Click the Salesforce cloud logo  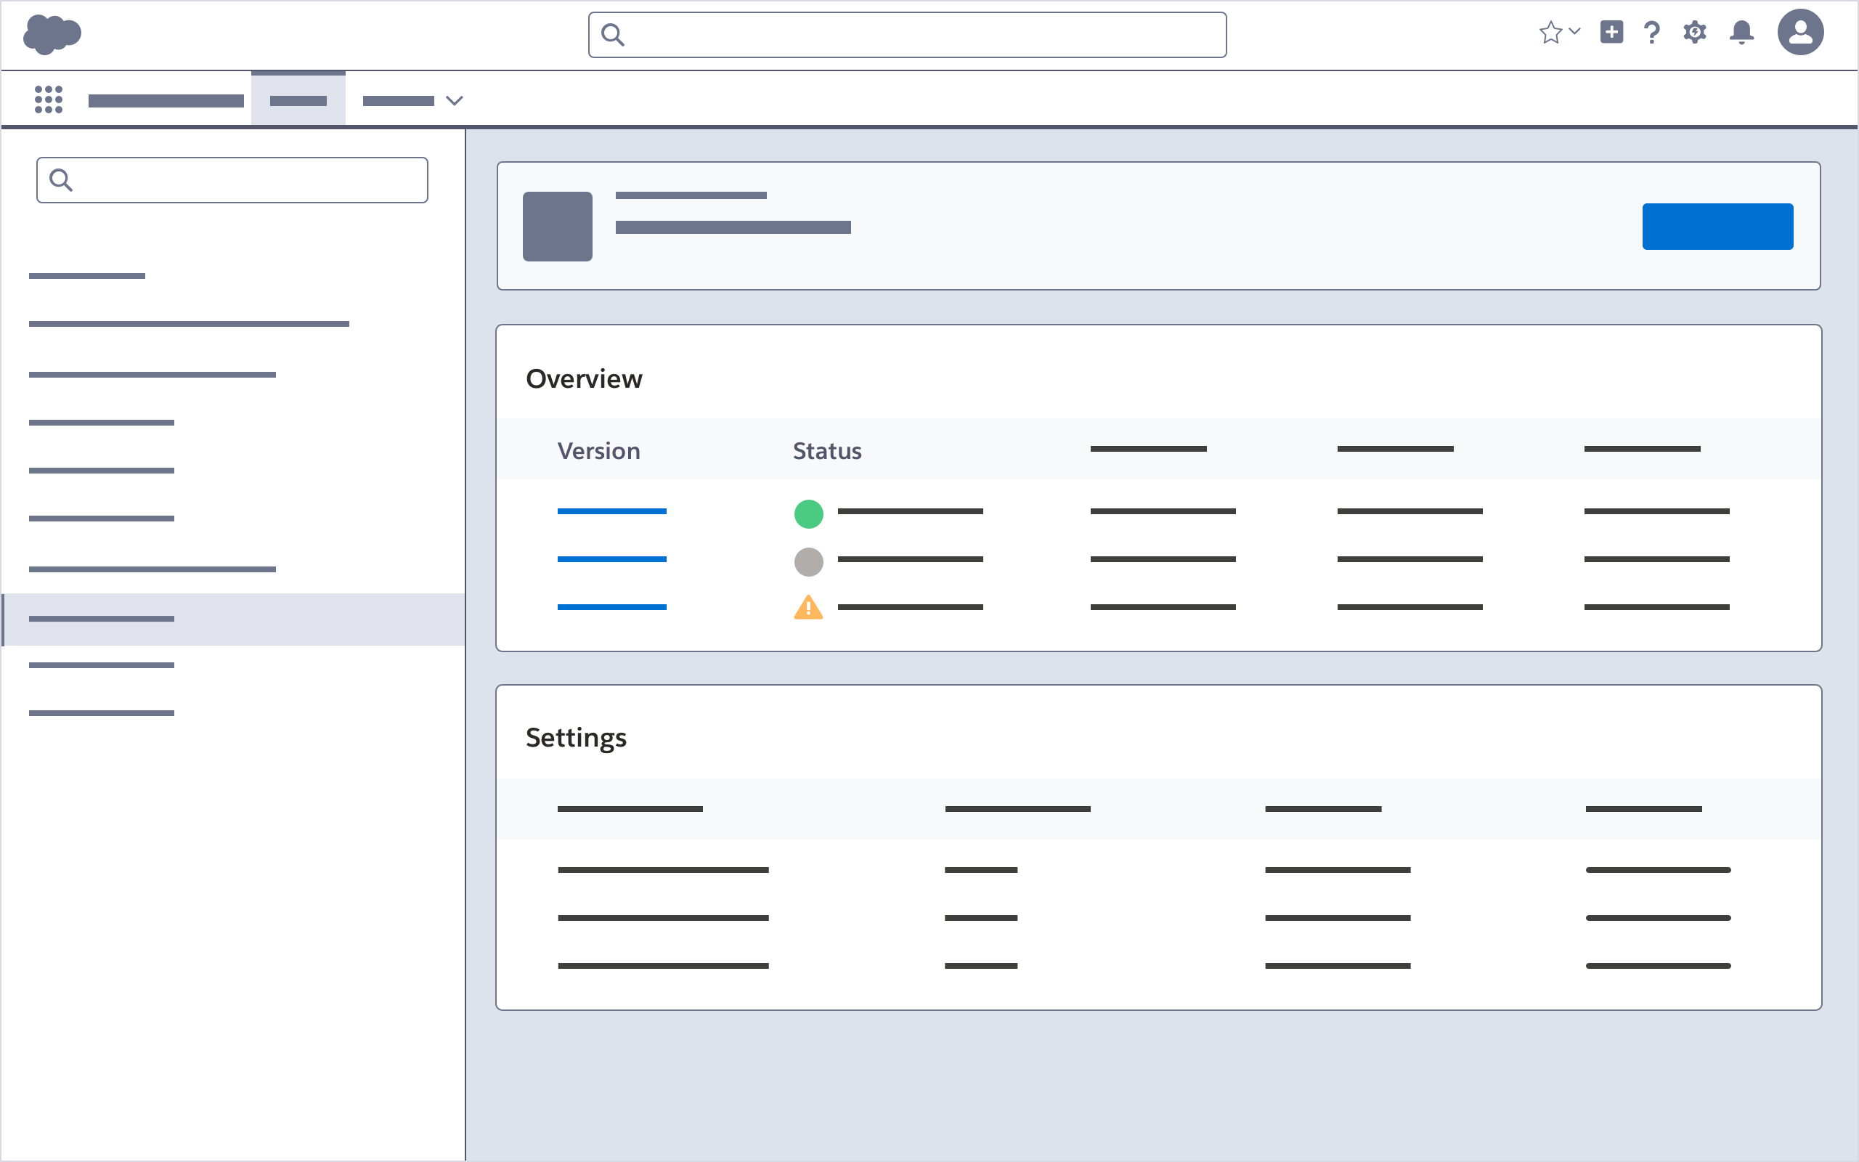(52, 34)
